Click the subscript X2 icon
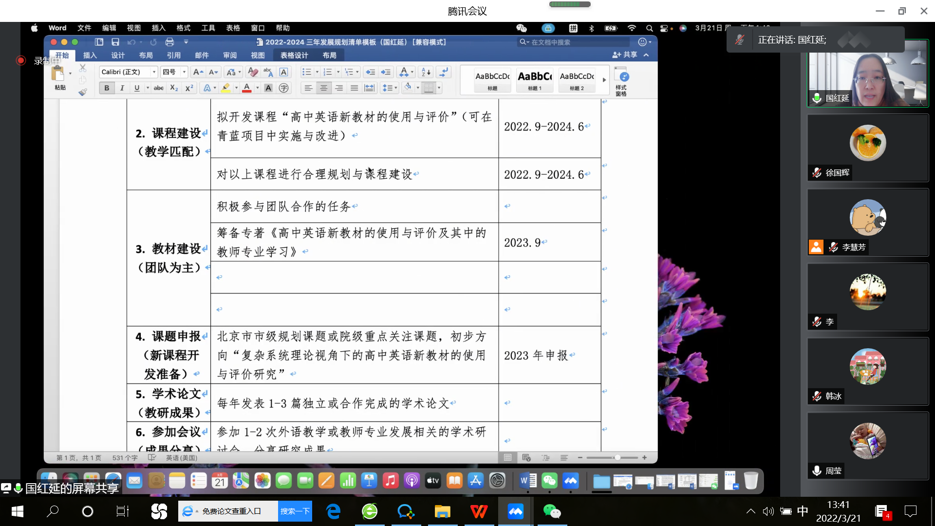This screenshot has height=526, width=935. tap(174, 88)
